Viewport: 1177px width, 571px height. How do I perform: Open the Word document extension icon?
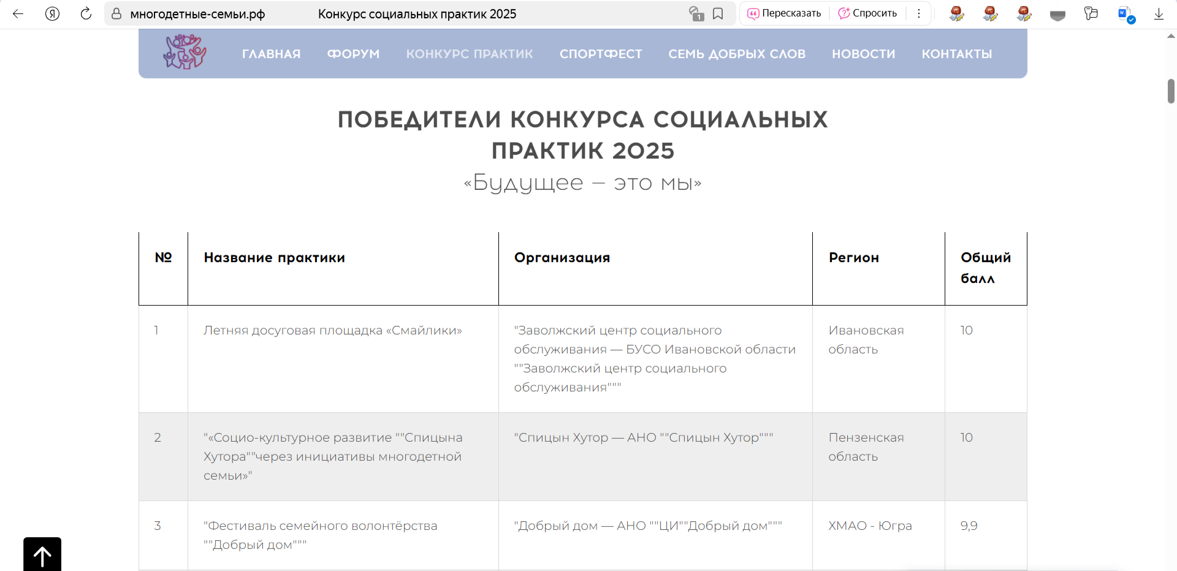1126,13
